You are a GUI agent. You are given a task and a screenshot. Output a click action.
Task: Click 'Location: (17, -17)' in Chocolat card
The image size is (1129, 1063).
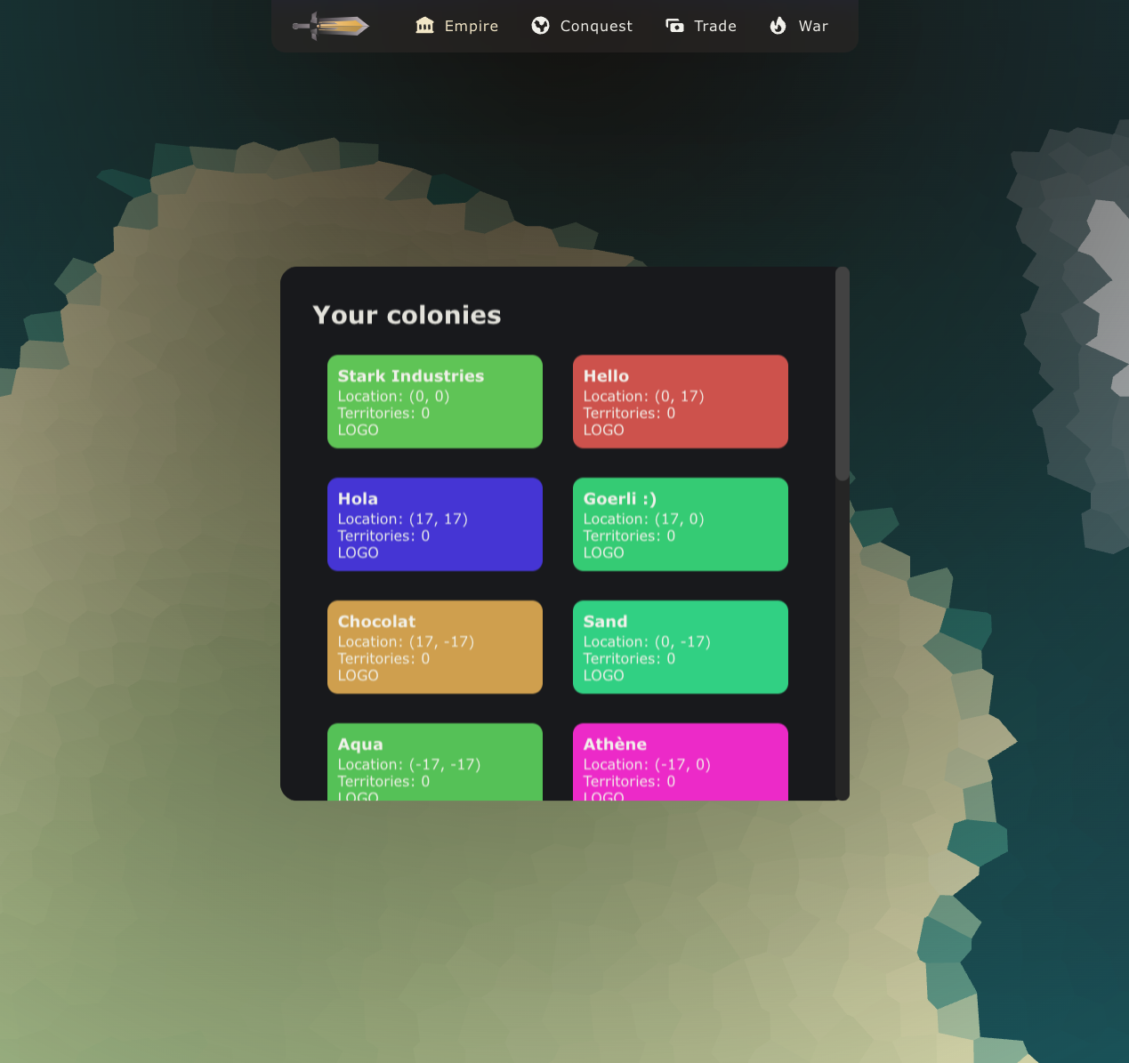(406, 642)
